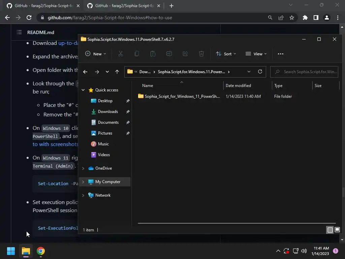Go back in File Explorer navigation
This screenshot has width=345, height=259.
point(85,72)
